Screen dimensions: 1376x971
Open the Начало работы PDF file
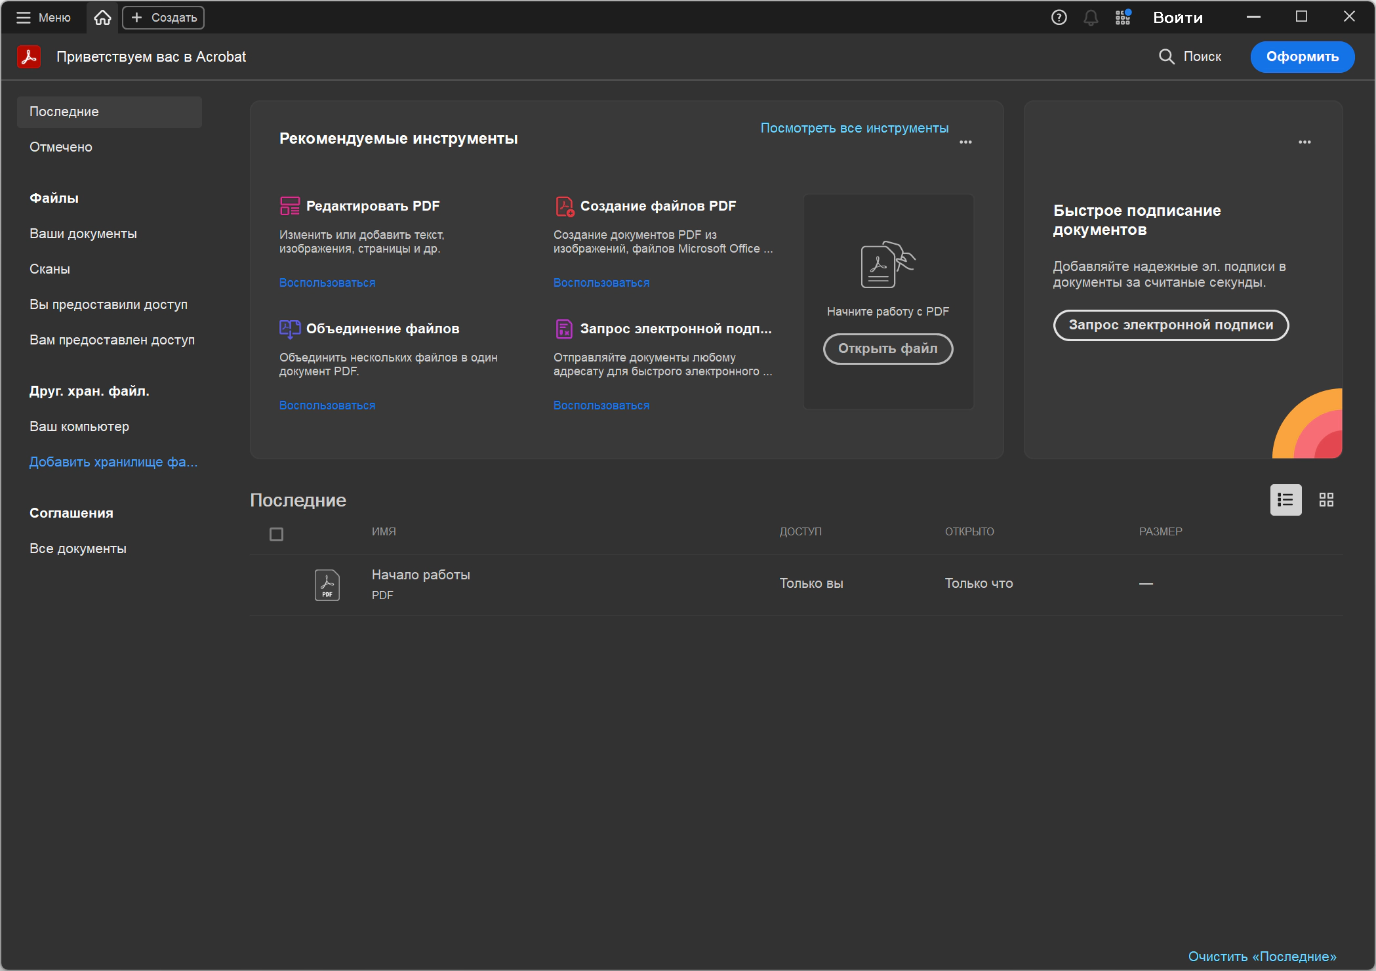(x=420, y=575)
